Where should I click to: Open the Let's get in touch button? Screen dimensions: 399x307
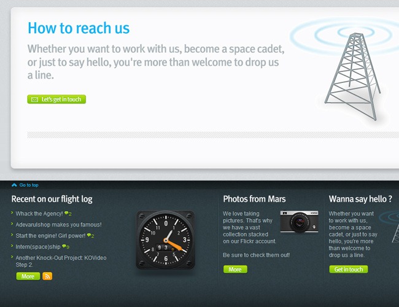coord(56,99)
